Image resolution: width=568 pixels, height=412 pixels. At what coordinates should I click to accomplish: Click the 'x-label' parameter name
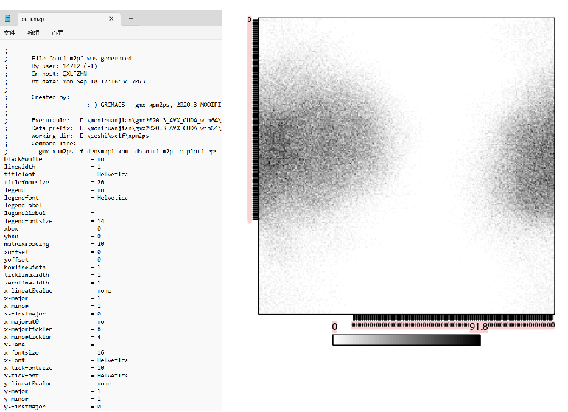pos(16,345)
